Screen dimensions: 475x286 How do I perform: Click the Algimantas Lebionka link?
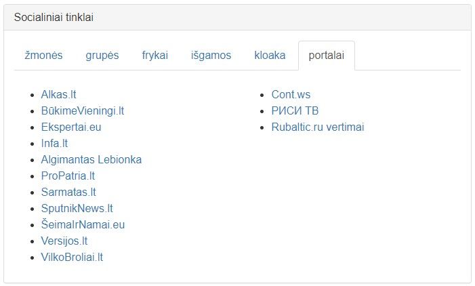coord(91,160)
